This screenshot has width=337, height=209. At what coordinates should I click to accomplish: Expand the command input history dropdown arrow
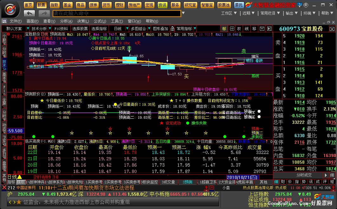tap(183, 13)
